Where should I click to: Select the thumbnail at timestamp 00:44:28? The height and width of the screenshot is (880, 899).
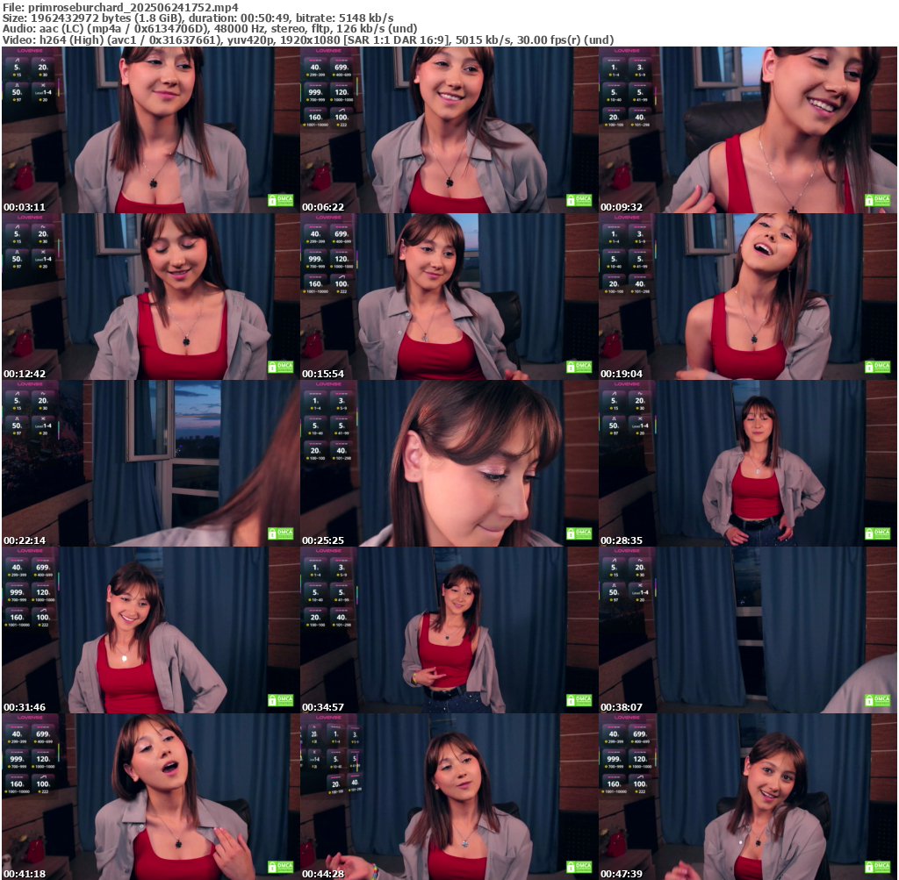[x=449, y=797]
